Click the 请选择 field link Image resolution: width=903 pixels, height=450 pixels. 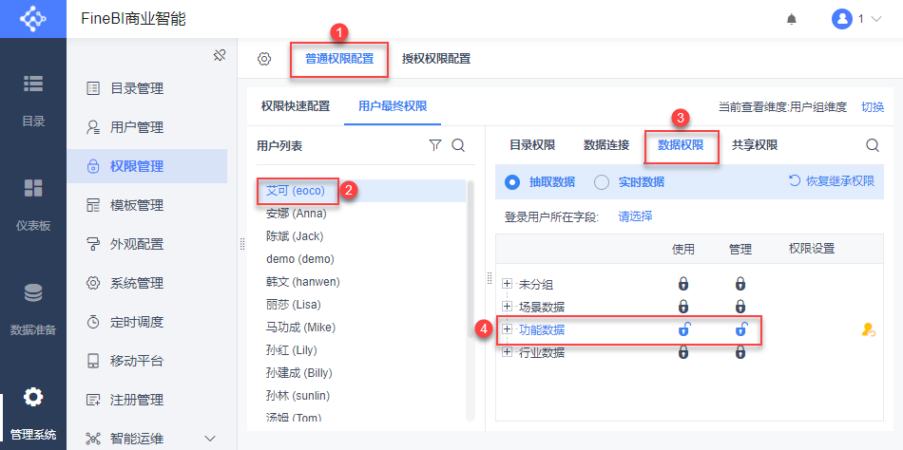(635, 216)
